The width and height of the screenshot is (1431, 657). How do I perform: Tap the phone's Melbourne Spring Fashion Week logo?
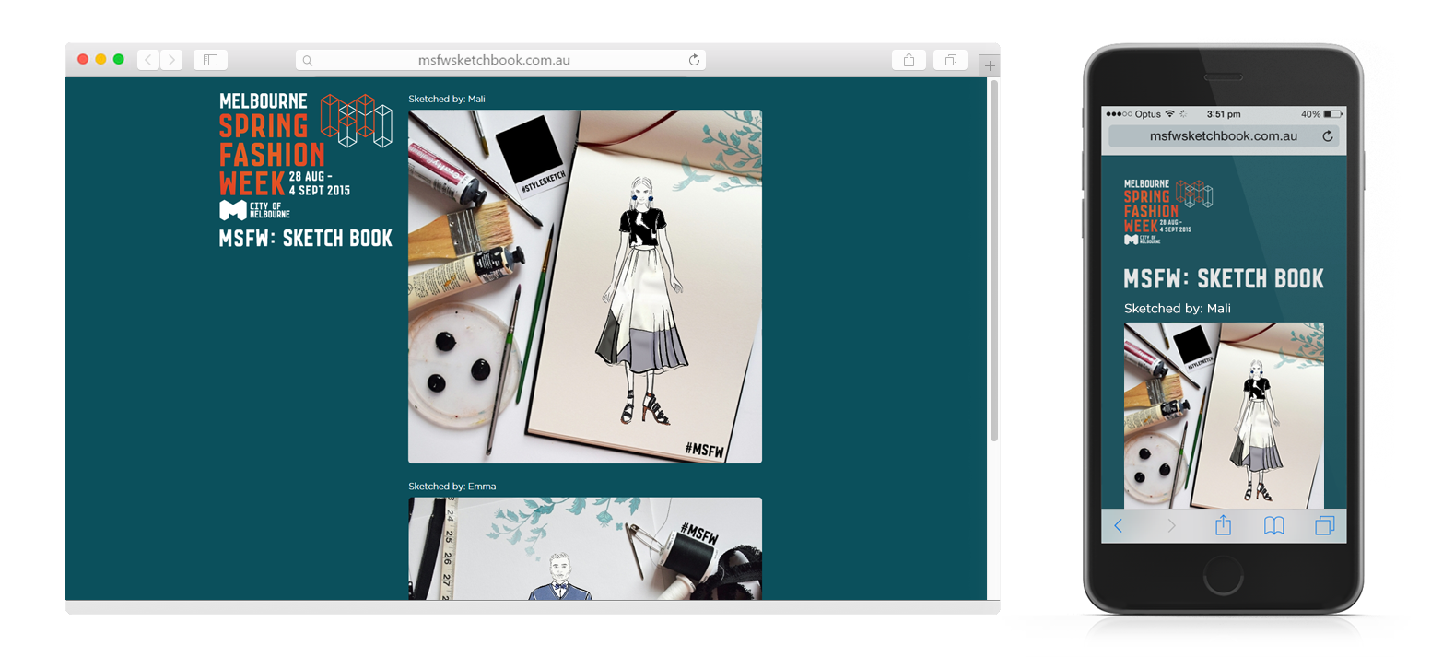(1168, 212)
